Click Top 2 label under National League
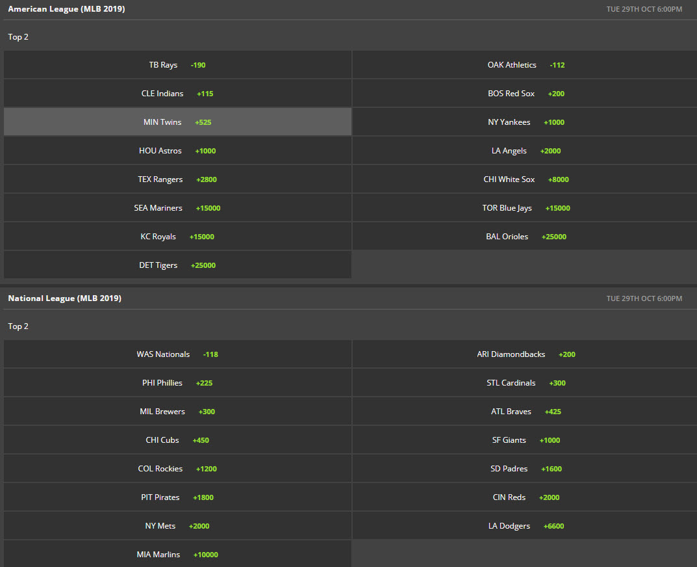The width and height of the screenshot is (697, 567). pos(18,326)
